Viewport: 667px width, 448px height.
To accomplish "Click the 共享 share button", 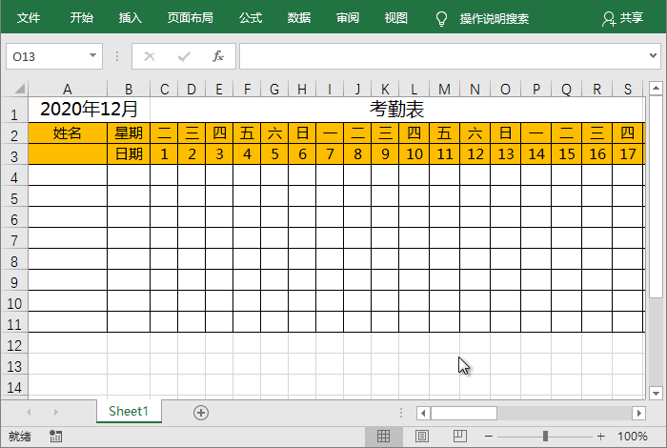I will pos(622,18).
